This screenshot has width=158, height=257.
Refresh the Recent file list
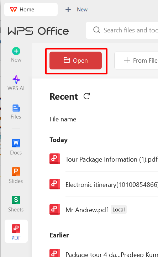click(87, 96)
